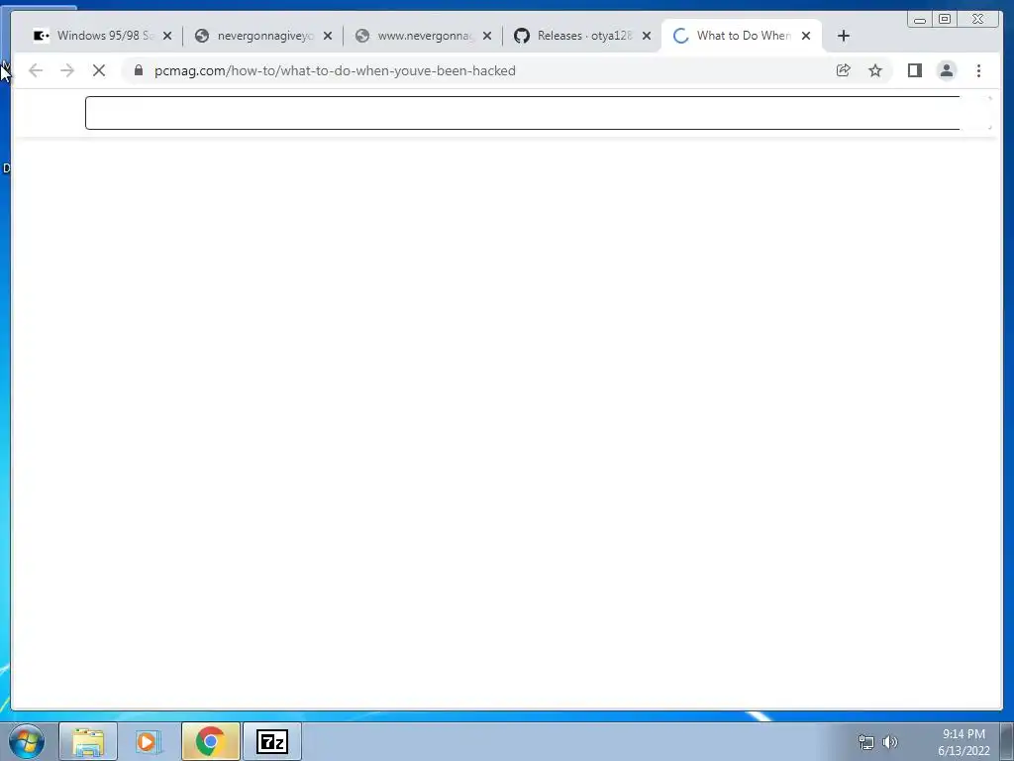Click the Chrome taskbar icon

(211, 741)
